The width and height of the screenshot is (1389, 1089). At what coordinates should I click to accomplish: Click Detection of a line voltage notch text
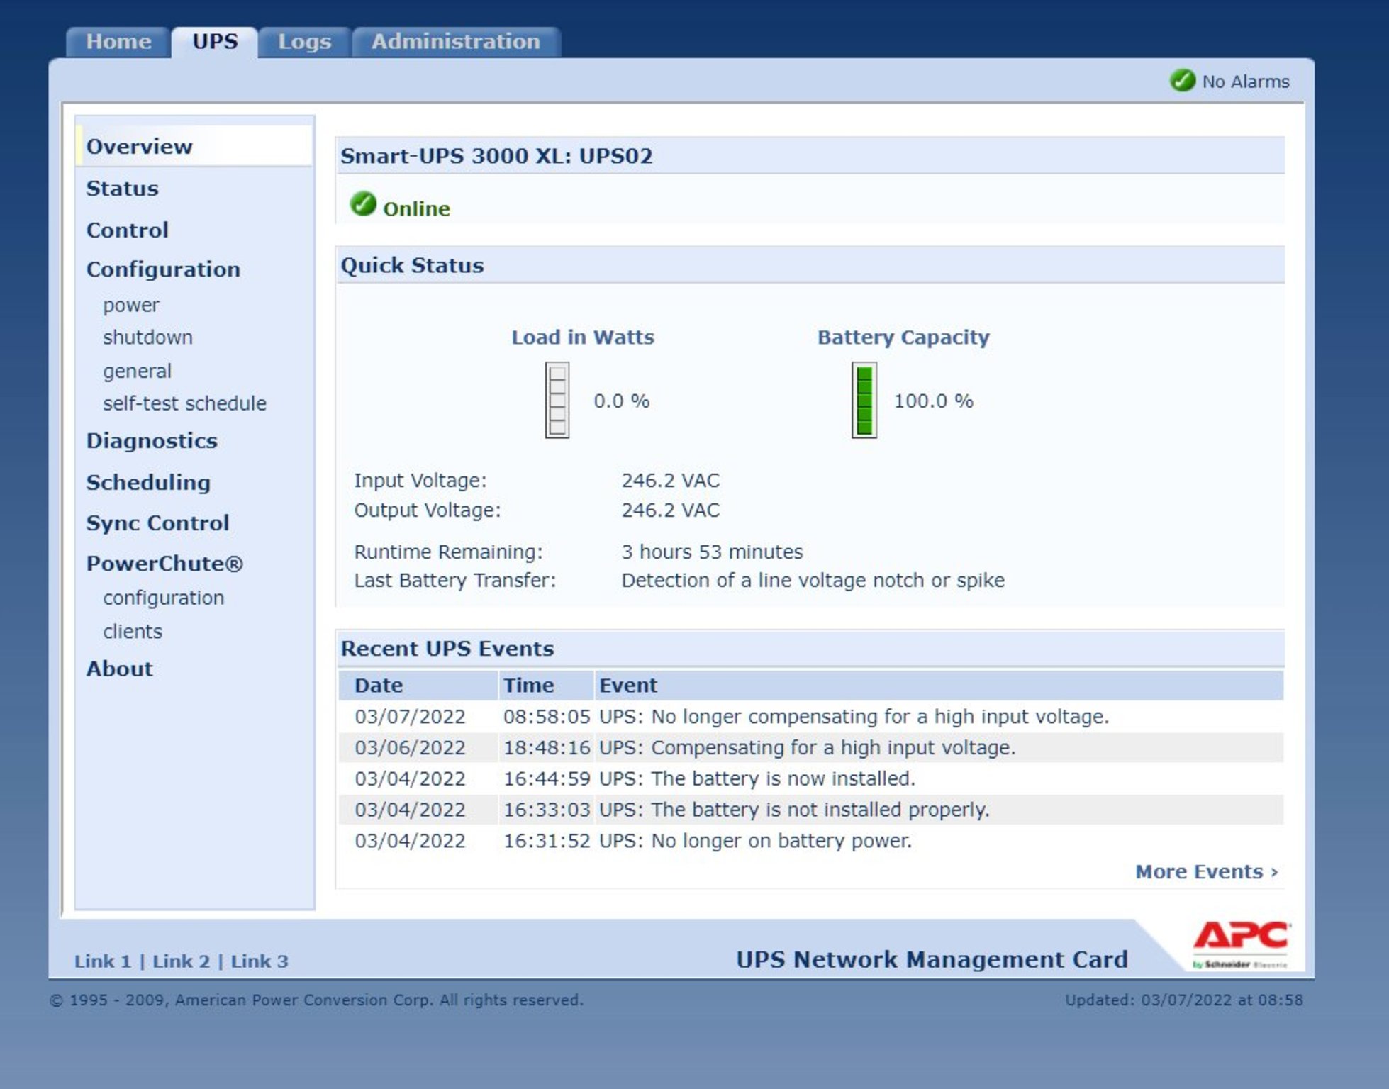coord(813,581)
